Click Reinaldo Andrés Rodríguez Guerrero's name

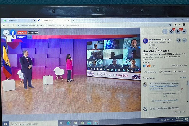pos(164,84)
